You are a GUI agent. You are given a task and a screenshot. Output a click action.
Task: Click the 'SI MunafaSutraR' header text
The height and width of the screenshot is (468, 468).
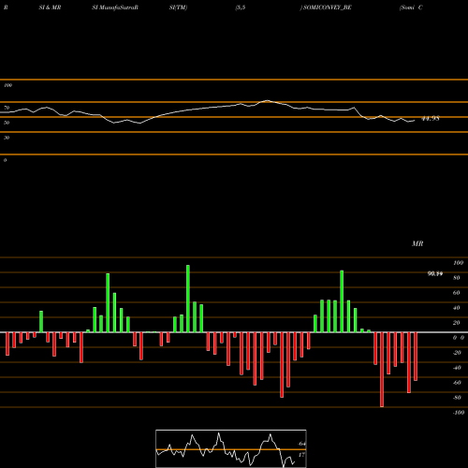(x=115, y=7)
